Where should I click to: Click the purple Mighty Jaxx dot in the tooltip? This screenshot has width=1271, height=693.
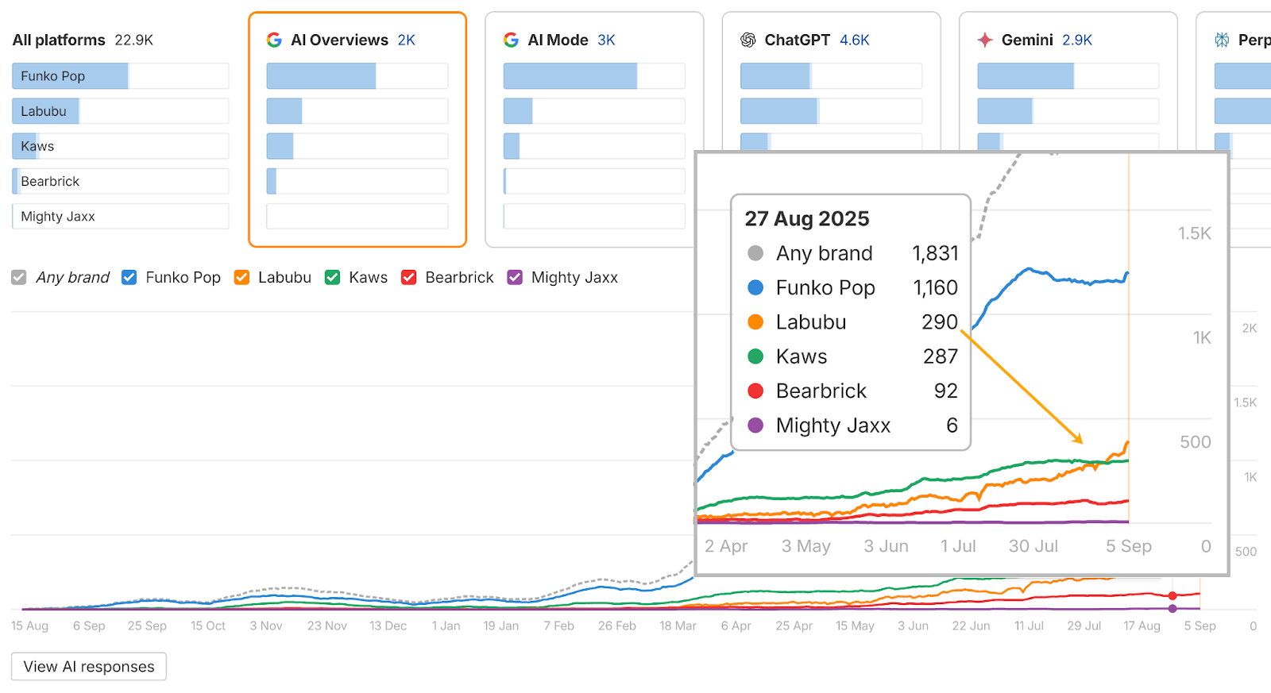(755, 425)
